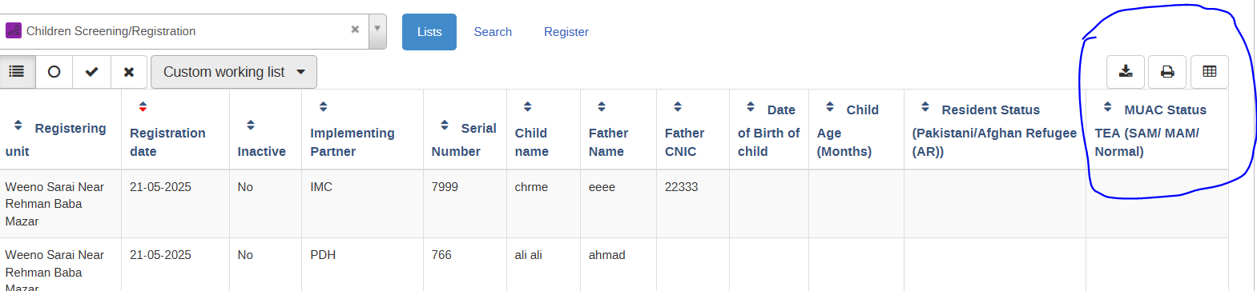Viewport: 1257px width, 291px height.
Task: Select the row with child ali ali
Action: [x=614, y=265]
